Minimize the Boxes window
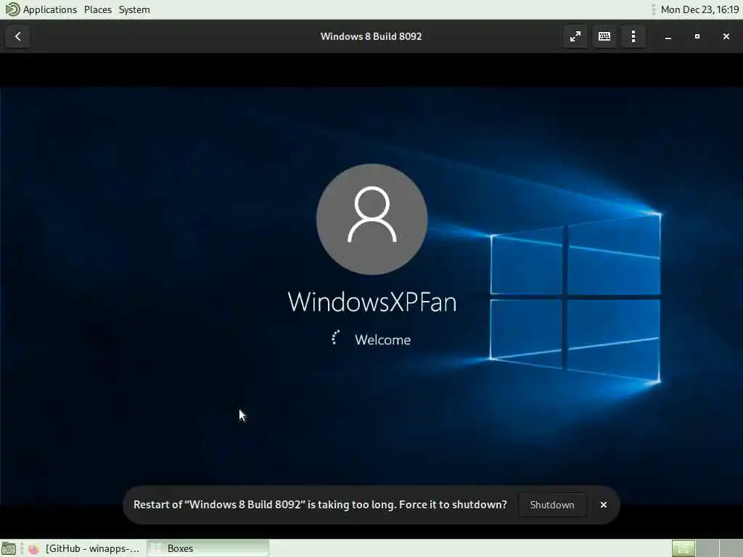The width and height of the screenshot is (743, 557). click(x=668, y=36)
